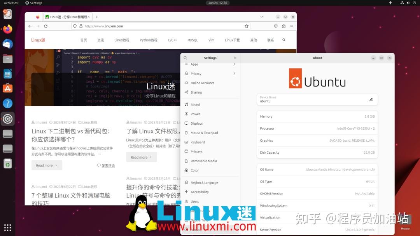Open the Firefox hamburger application menu
Screen dimensions: 420x236
[291, 26]
